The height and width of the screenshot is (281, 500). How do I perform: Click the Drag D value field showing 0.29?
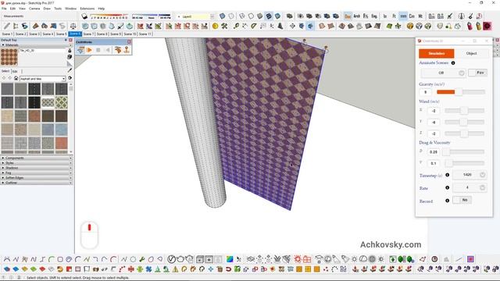[434, 152]
